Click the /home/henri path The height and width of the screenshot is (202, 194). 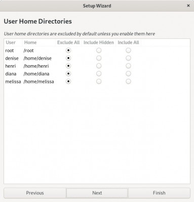[x=36, y=66]
